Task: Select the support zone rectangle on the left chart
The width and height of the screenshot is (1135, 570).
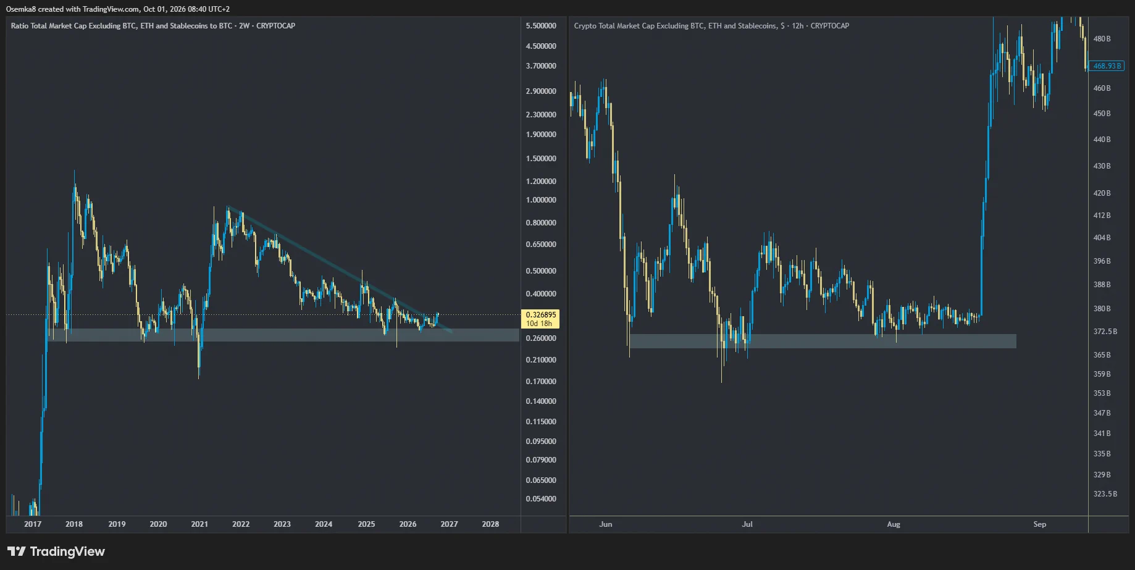Action: 283,335
